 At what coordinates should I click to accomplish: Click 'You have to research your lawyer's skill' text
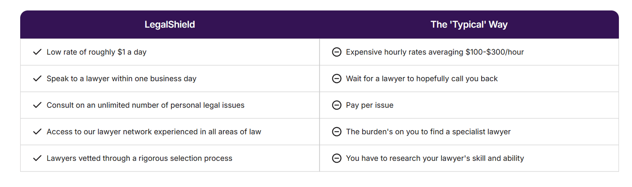(435, 158)
